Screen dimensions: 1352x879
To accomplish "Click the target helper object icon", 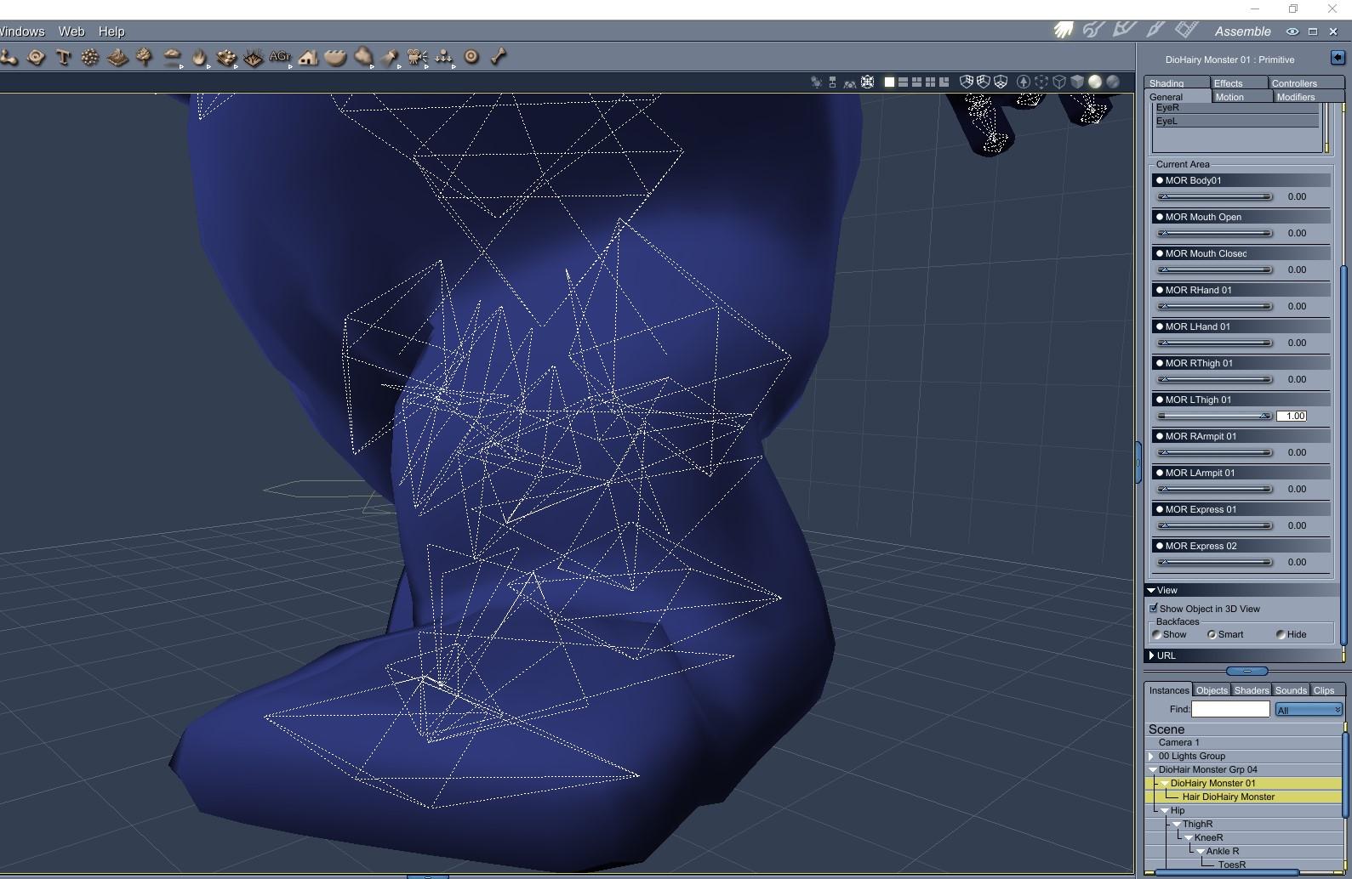I will pos(471,57).
